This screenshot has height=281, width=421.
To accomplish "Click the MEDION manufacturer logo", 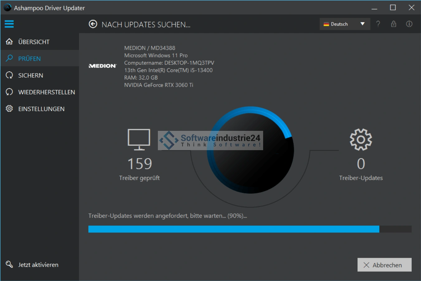I will (102, 66).
